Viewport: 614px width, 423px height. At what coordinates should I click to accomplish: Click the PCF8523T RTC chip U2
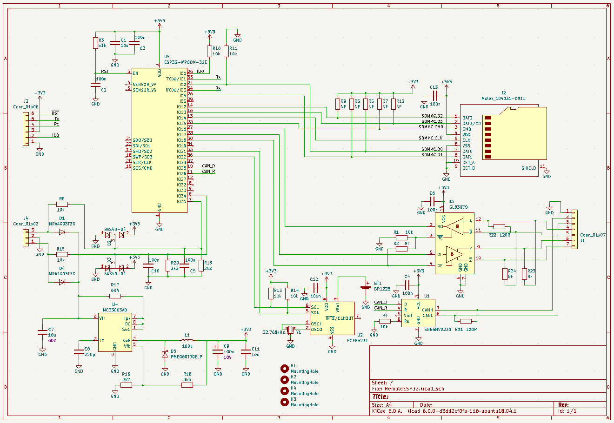(332, 318)
